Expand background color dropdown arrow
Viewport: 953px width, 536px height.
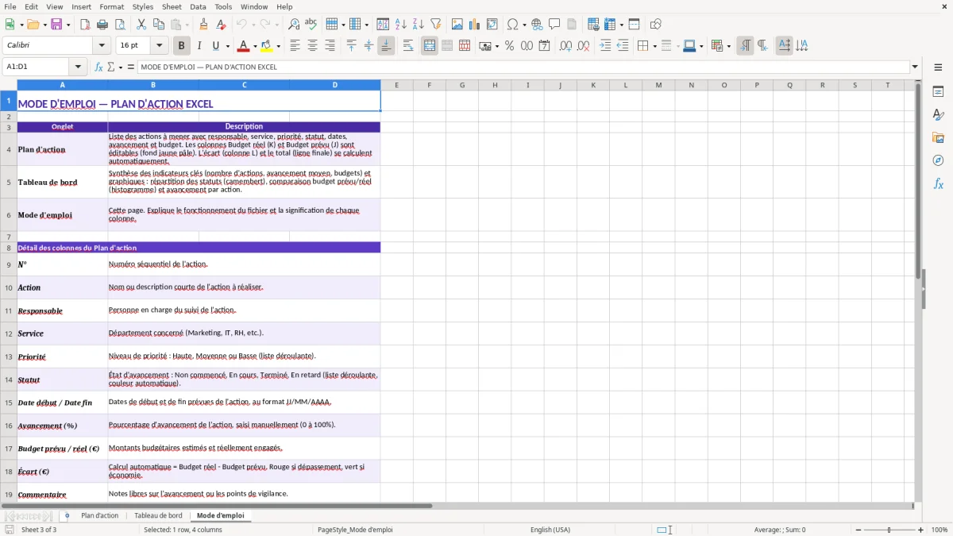point(278,46)
